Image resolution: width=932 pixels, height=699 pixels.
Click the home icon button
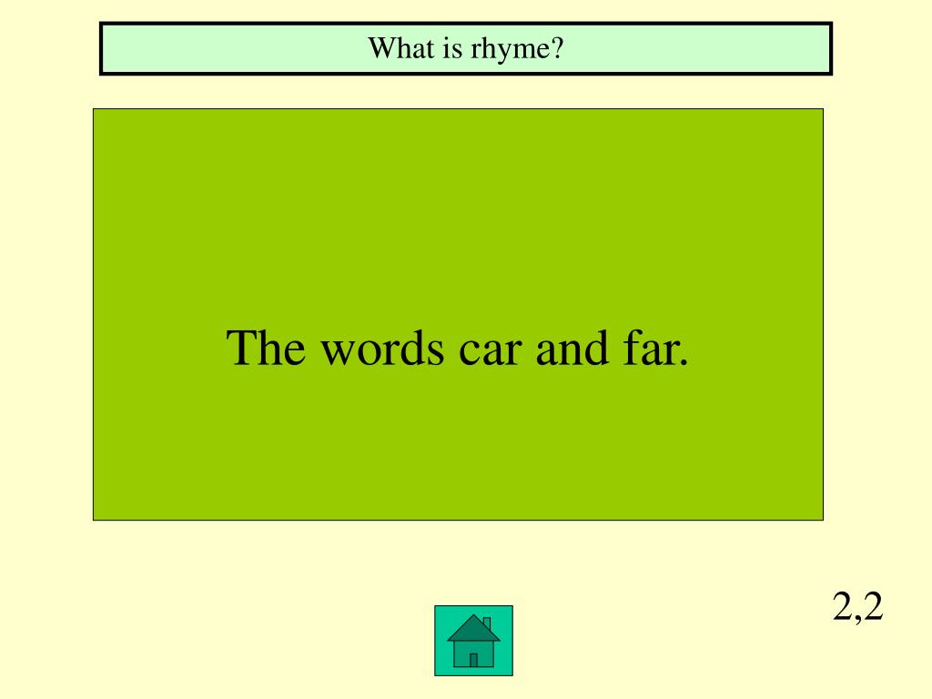(x=473, y=641)
